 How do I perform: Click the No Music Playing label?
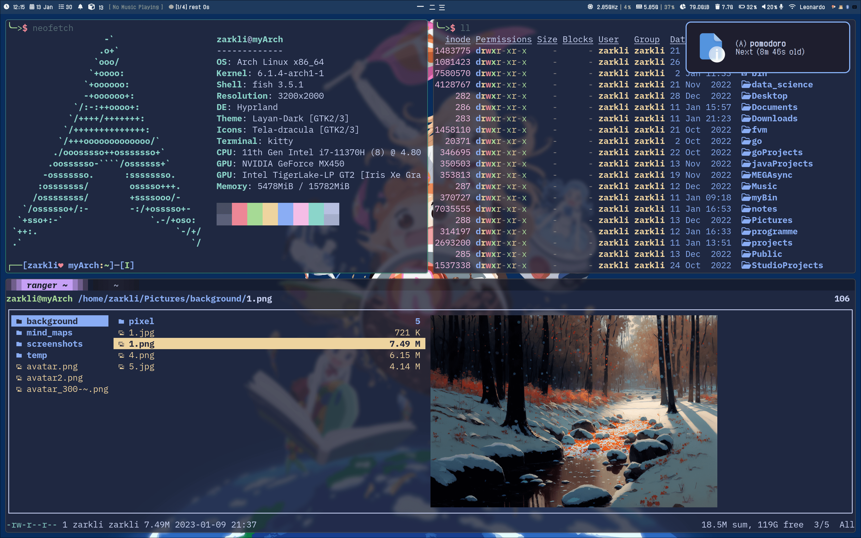(136, 7)
